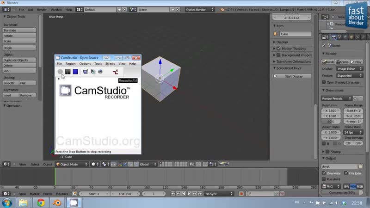Click Insert keyframe button
370x208 pixels.
(x=11, y=95)
